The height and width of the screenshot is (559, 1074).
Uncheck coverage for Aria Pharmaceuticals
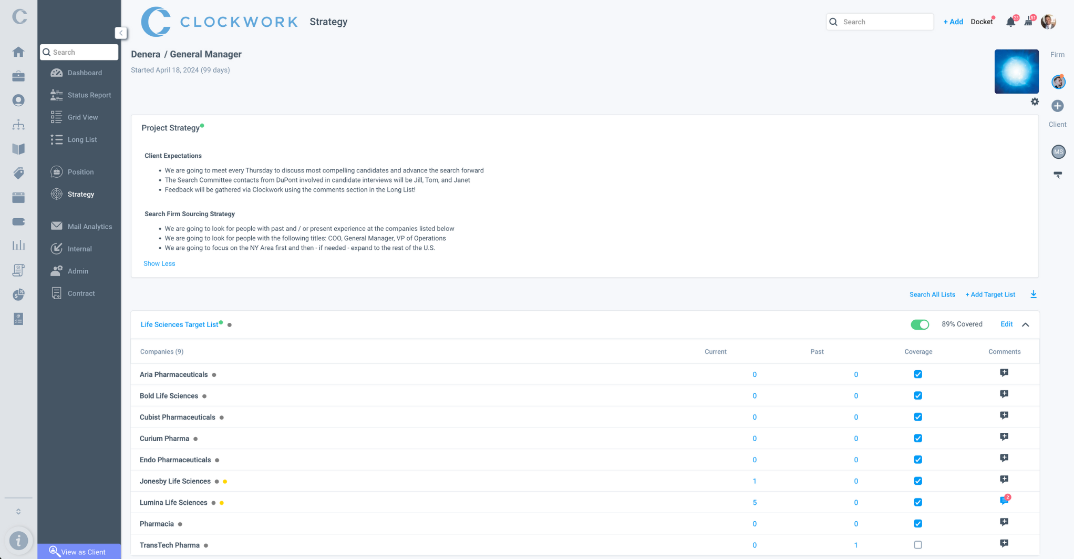click(918, 374)
